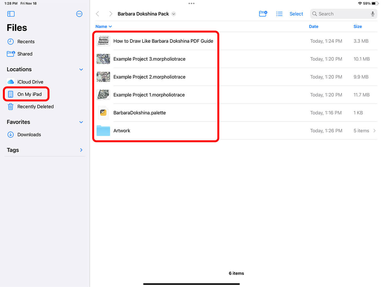Open Example Project 3 morpholiotrace thumbnail
This screenshot has width=383, height=287.
103,59
